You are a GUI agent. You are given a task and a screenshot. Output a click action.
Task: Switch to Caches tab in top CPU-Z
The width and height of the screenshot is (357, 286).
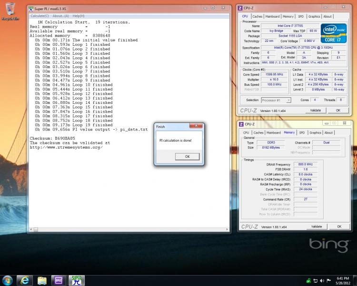tap(257, 16)
